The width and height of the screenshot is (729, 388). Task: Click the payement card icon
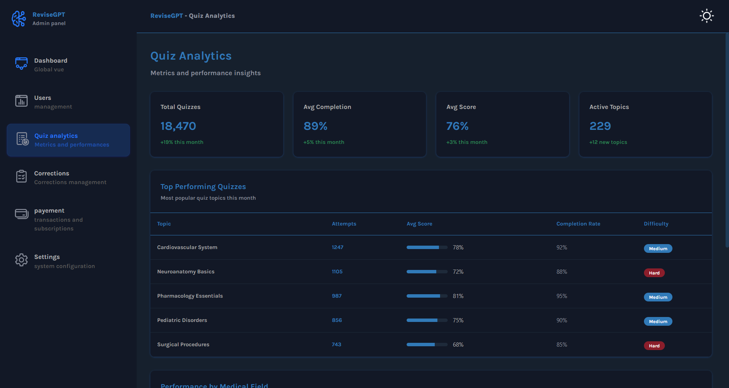coord(22,214)
